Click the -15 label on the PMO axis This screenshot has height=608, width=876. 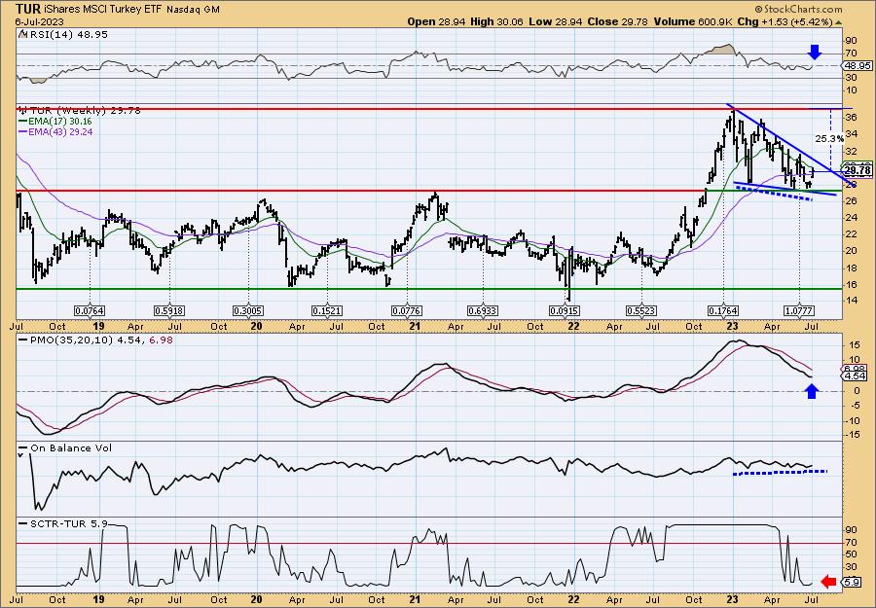click(853, 436)
